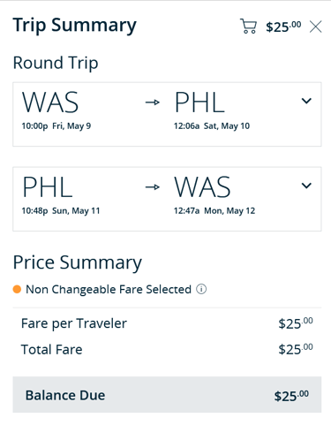Click the 12:47a Mon, May 12 arrival time
Image resolution: width=331 pixels, height=425 pixels.
coord(214,211)
